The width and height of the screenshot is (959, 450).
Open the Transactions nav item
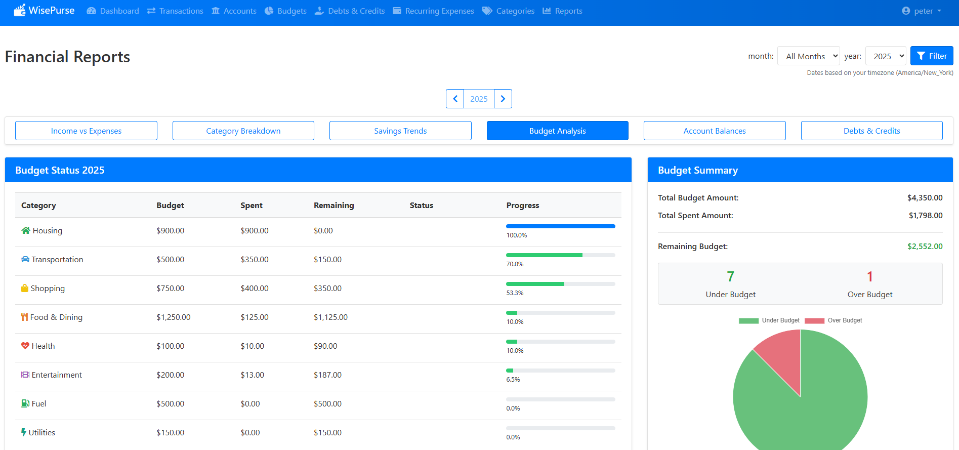click(x=175, y=11)
